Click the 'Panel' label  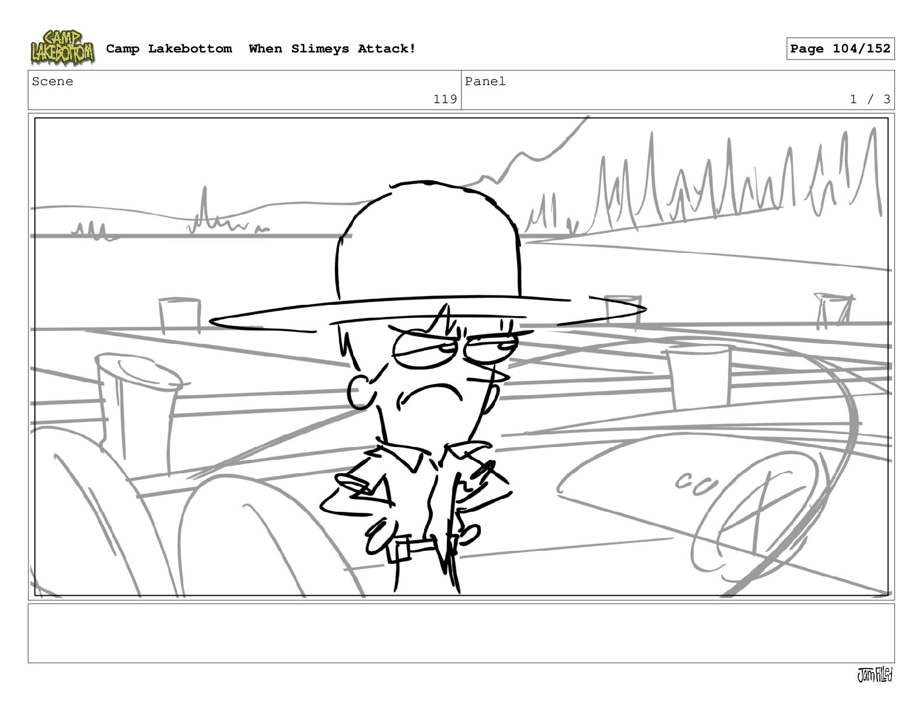tap(485, 82)
